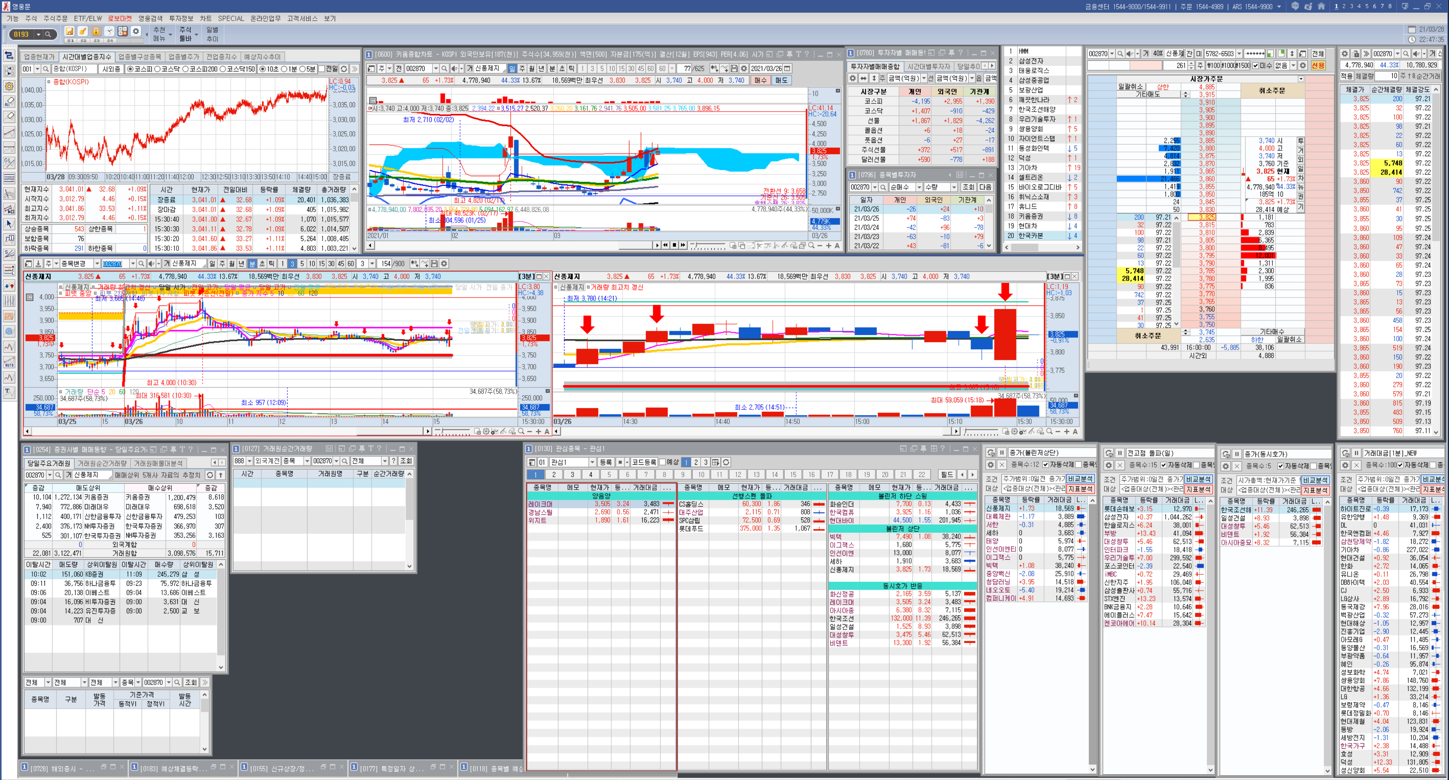This screenshot has height=780, width=1449.
Task: Open the 투자정보 menu
Action: [181, 18]
